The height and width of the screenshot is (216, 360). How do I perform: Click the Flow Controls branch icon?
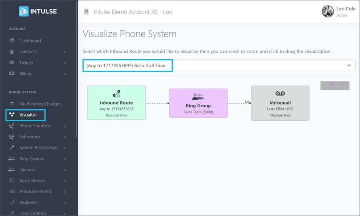coord(12,213)
